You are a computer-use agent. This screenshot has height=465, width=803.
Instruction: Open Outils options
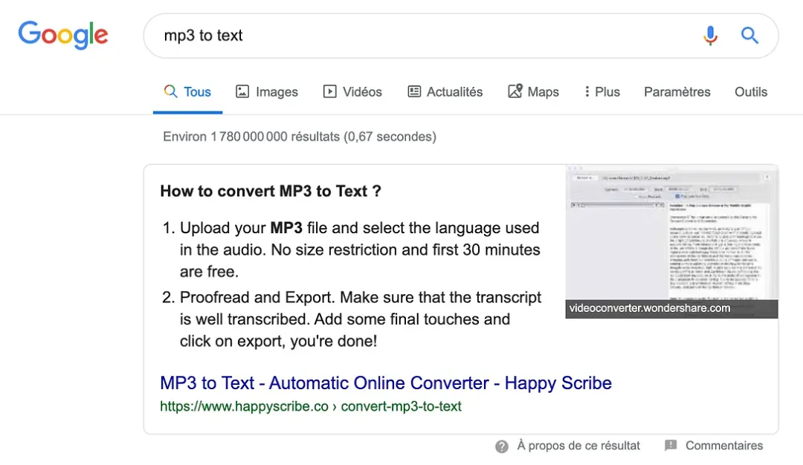(x=751, y=91)
